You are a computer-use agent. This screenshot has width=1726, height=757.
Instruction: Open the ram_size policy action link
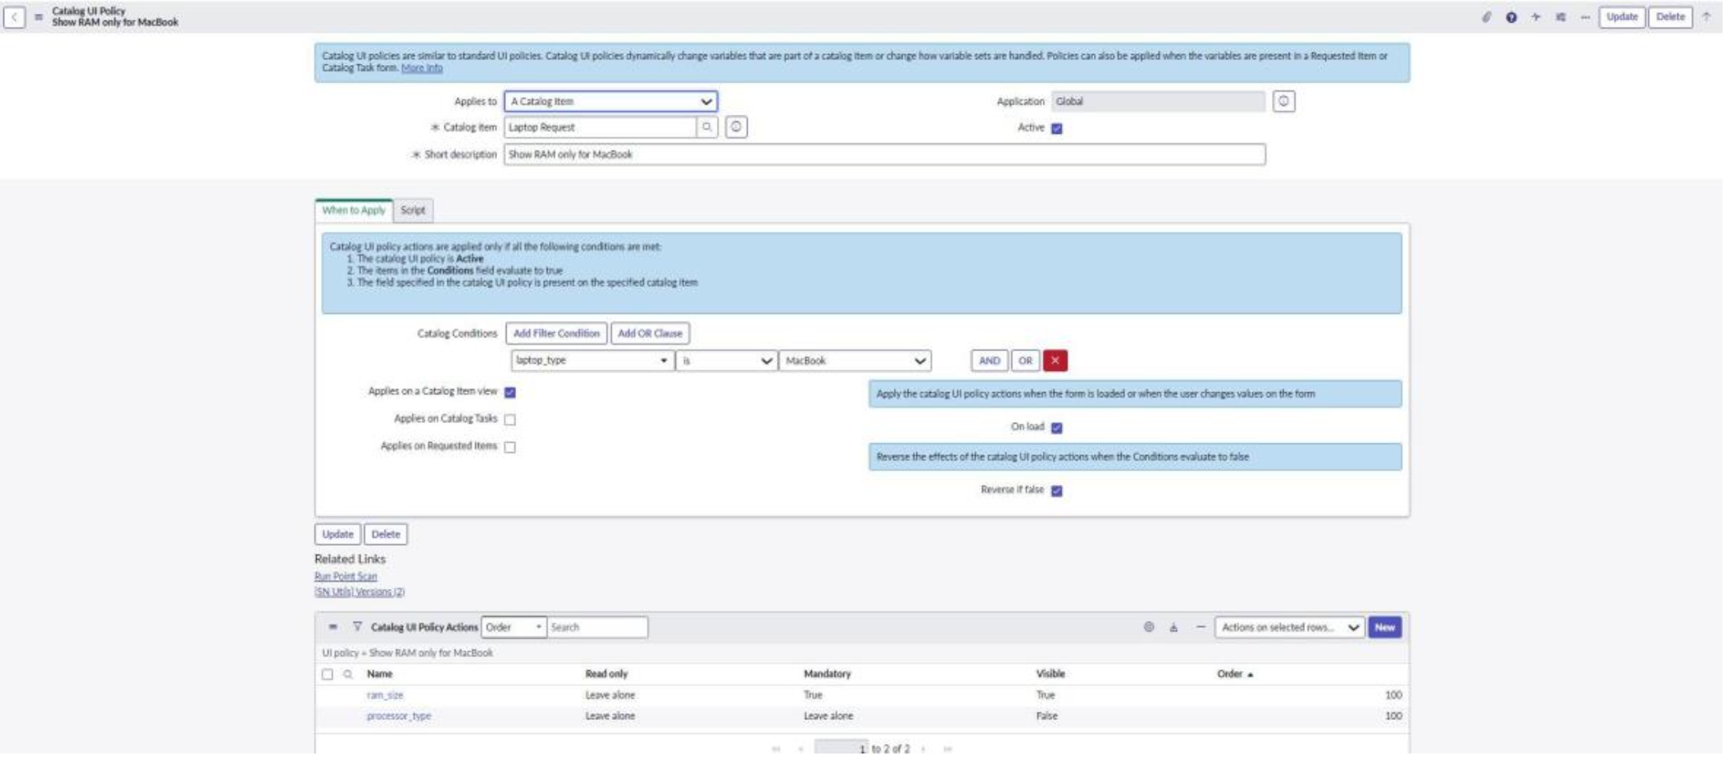(x=385, y=695)
